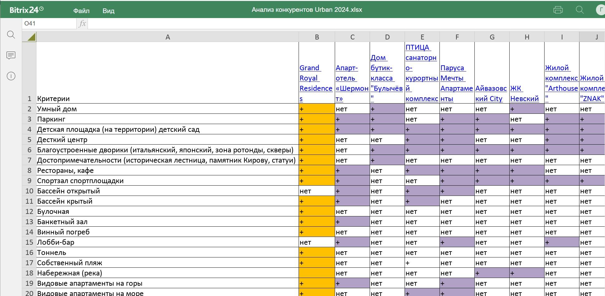The height and width of the screenshot is (296, 605).
Task: Select the "Видовые апартаменты на горы" cell
Action: (x=168, y=283)
